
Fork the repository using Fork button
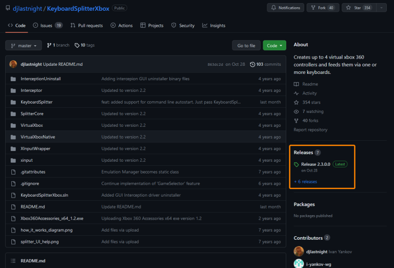point(322,8)
